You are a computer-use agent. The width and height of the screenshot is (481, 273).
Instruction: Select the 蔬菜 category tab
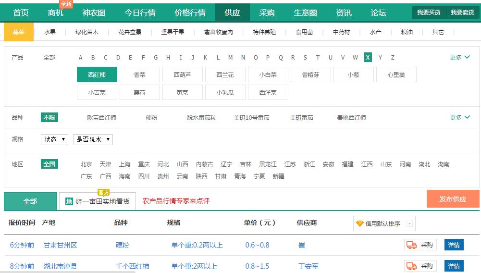point(18,32)
